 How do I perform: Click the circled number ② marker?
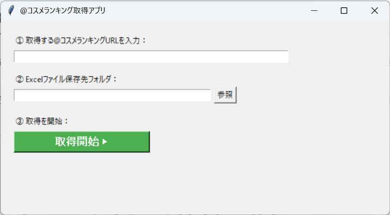pos(19,79)
